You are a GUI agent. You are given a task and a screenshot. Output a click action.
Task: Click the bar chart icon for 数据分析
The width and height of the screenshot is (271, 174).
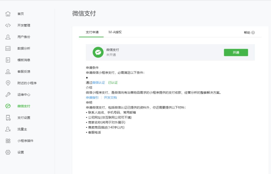[x=8, y=48]
